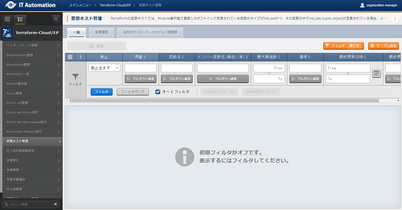Viewport: 402px width, 210px height.
Task: Switch to the 変更履歴 tab
Action: [x=101, y=32]
